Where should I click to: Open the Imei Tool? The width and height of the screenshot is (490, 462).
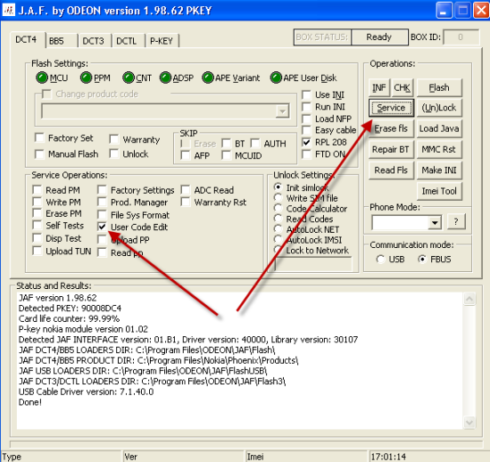tap(439, 191)
